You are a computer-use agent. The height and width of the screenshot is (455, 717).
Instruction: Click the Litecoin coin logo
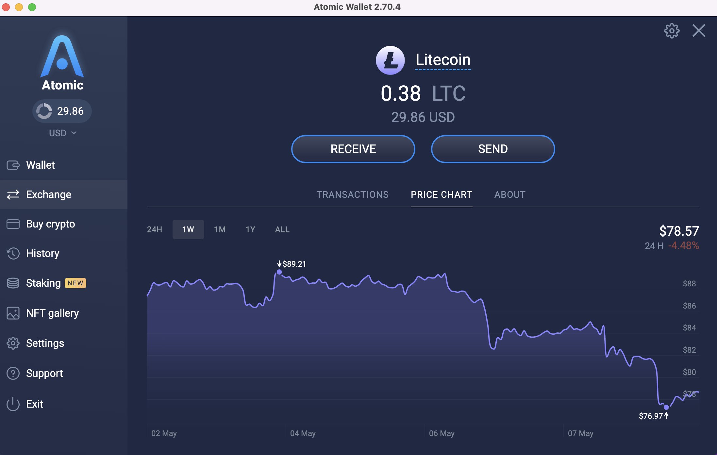391,60
